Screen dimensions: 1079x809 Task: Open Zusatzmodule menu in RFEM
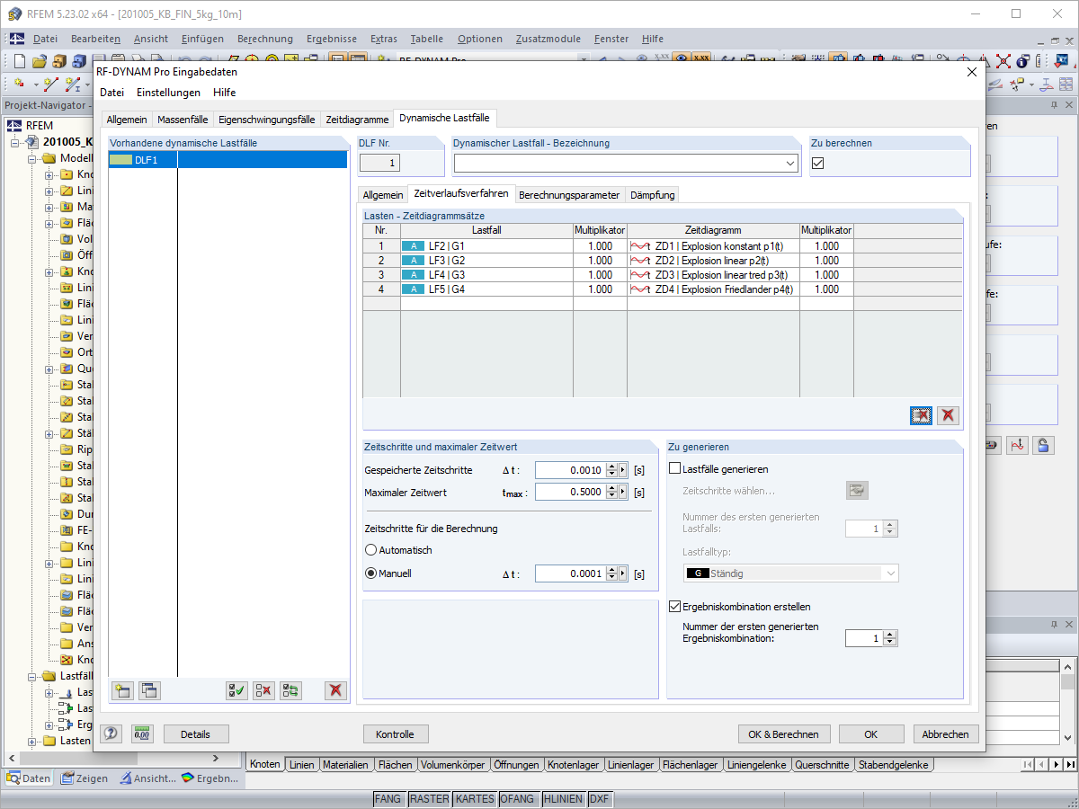[x=548, y=39]
